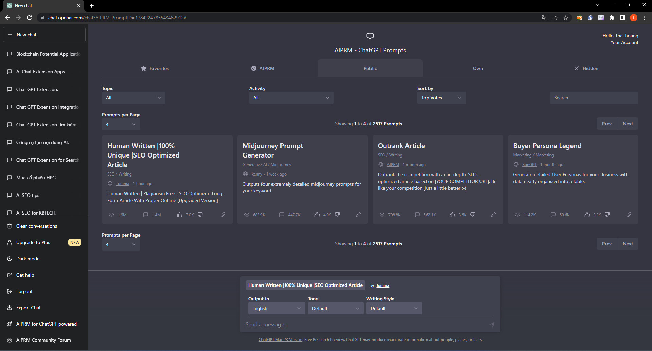Image resolution: width=652 pixels, height=351 pixels.
Task: Select the Clear conversations trash icon
Action: [x=9, y=226]
